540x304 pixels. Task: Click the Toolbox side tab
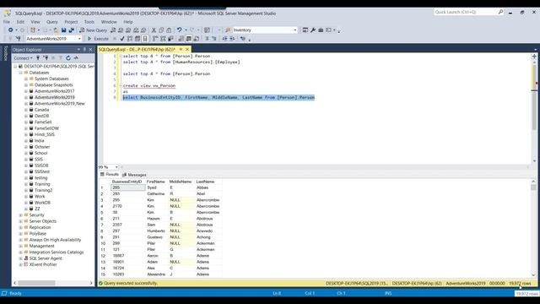[5, 53]
